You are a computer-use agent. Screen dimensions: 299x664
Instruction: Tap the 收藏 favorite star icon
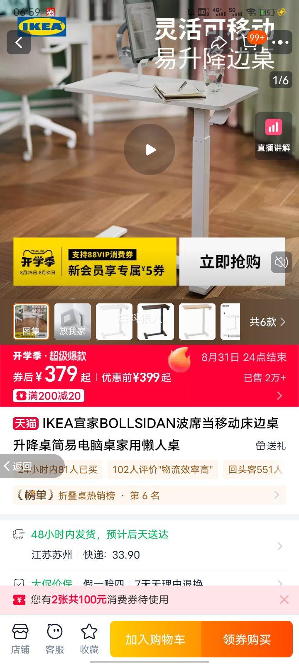click(x=89, y=639)
